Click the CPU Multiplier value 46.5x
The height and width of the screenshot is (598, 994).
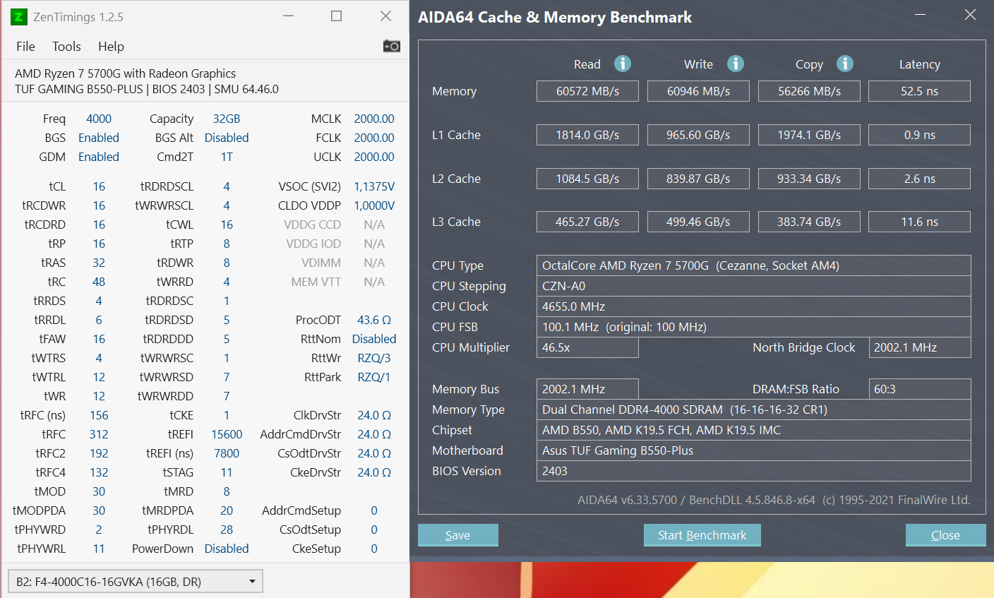tap(587, 347)
